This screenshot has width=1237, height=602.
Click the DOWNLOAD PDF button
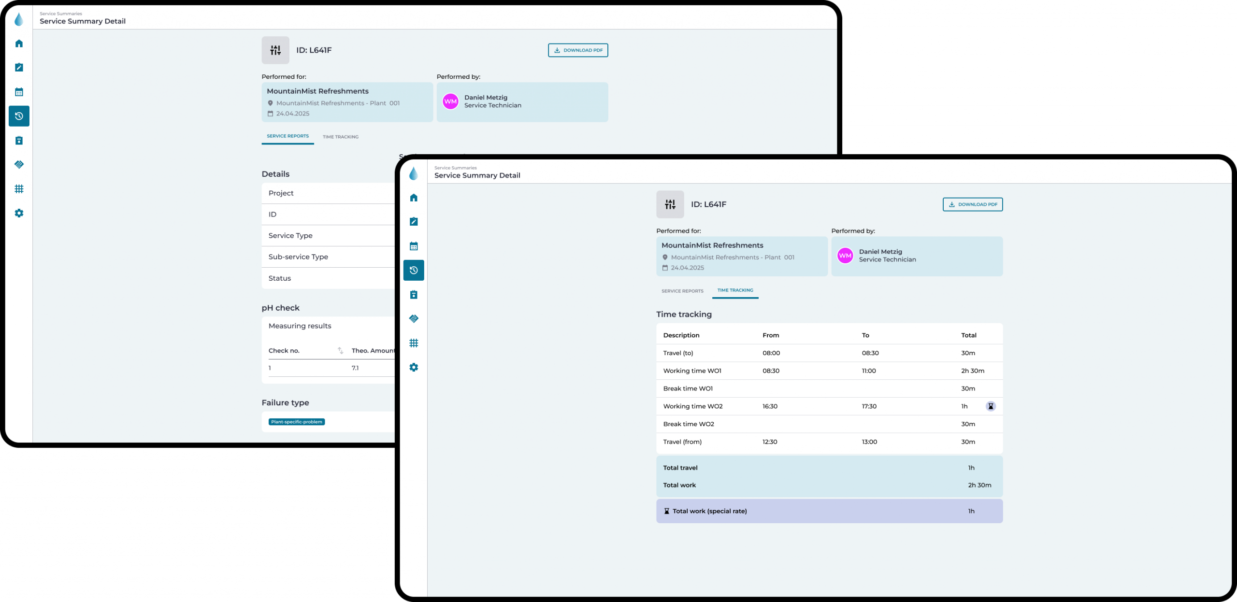pos(972,204)
